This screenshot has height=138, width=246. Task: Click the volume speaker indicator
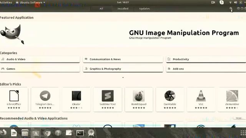(235, 2)
